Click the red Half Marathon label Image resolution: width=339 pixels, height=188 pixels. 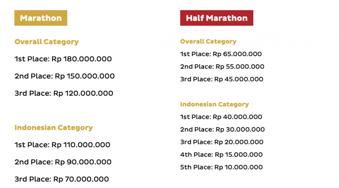point(217,18)
